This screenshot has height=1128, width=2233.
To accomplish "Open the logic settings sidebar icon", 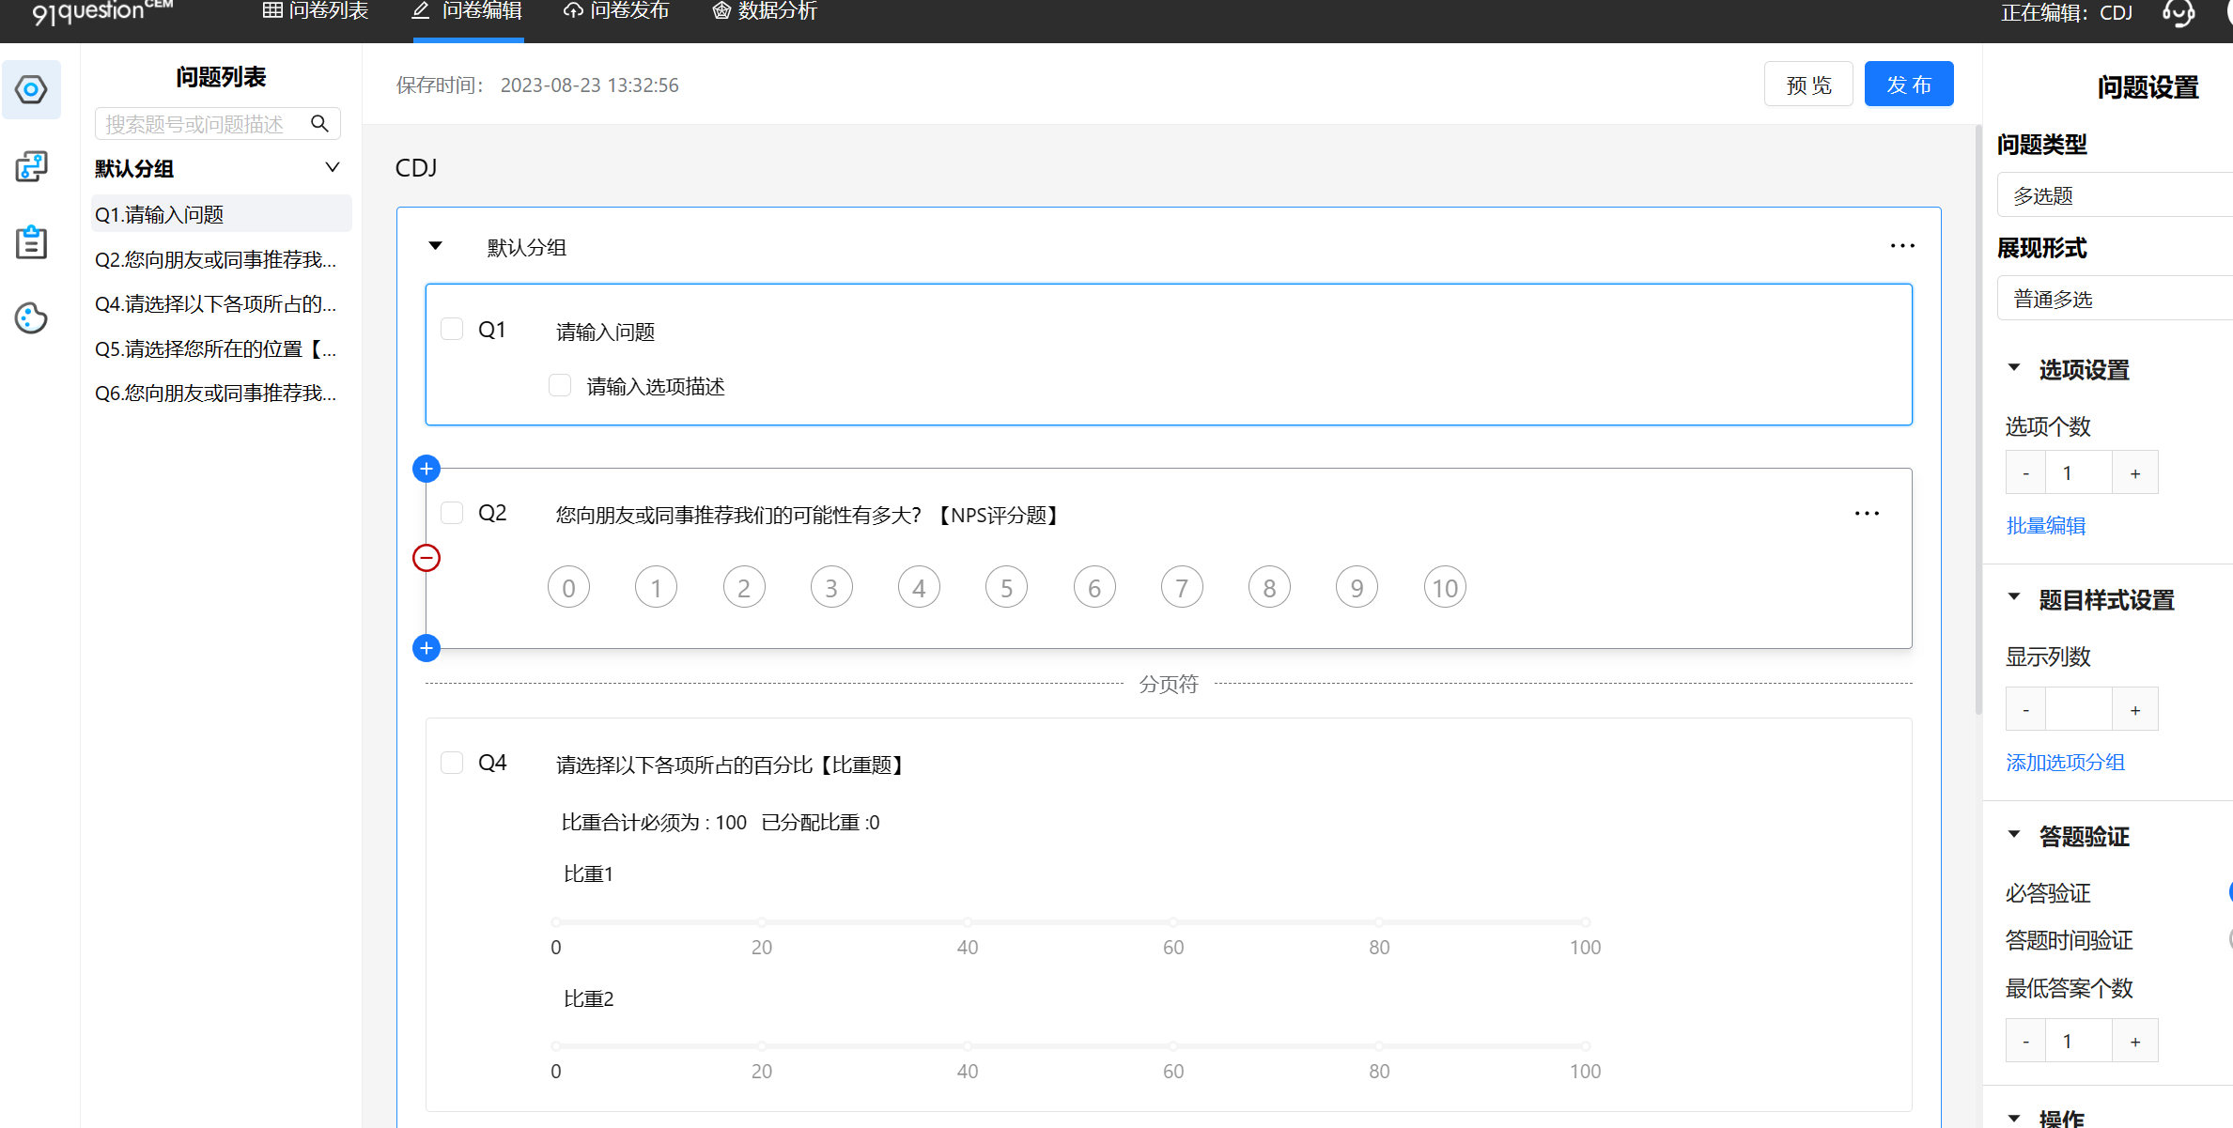I will coord(31,166).
